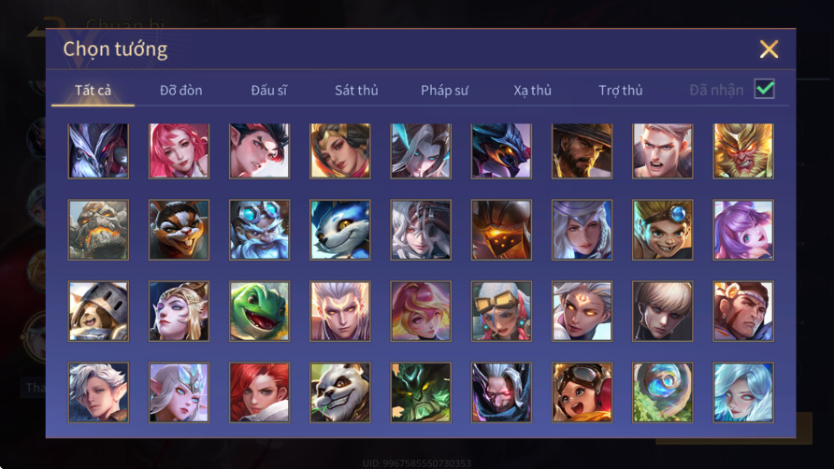The image size is (834, 469).
Task: Pick the green chameleon hero portrait
Action: [260, 311]
